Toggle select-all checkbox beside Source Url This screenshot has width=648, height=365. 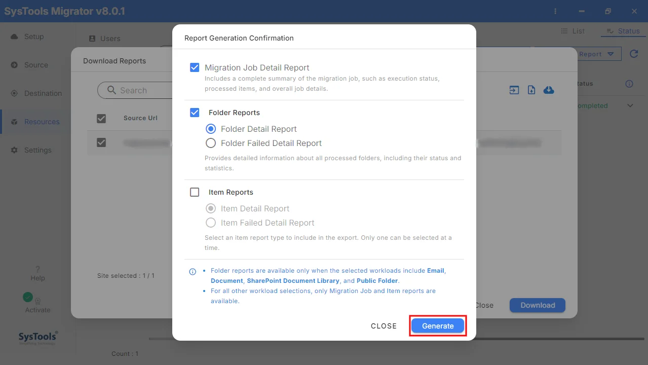[101, 118]
